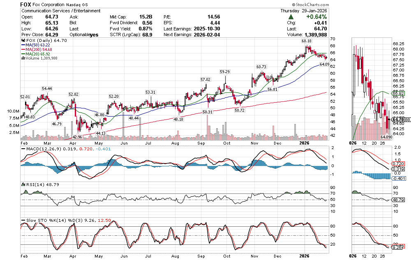Click the Next Earnings date 2026-02-04

tap(208, 35)
